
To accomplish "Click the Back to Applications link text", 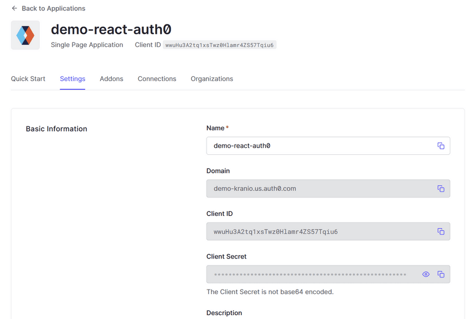I will [x=54, y=9].
